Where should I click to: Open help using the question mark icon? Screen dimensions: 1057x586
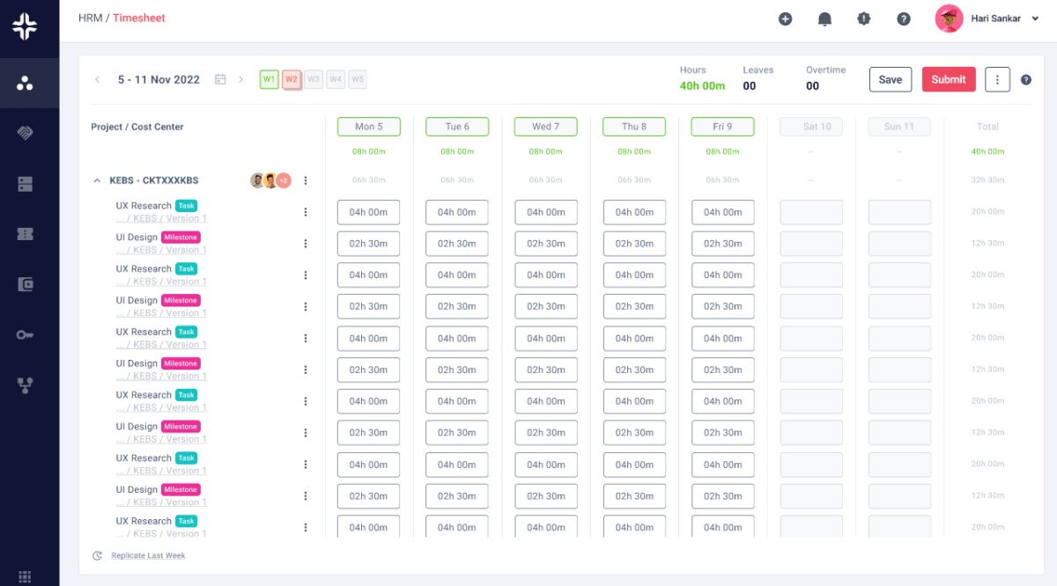point(904,18)
